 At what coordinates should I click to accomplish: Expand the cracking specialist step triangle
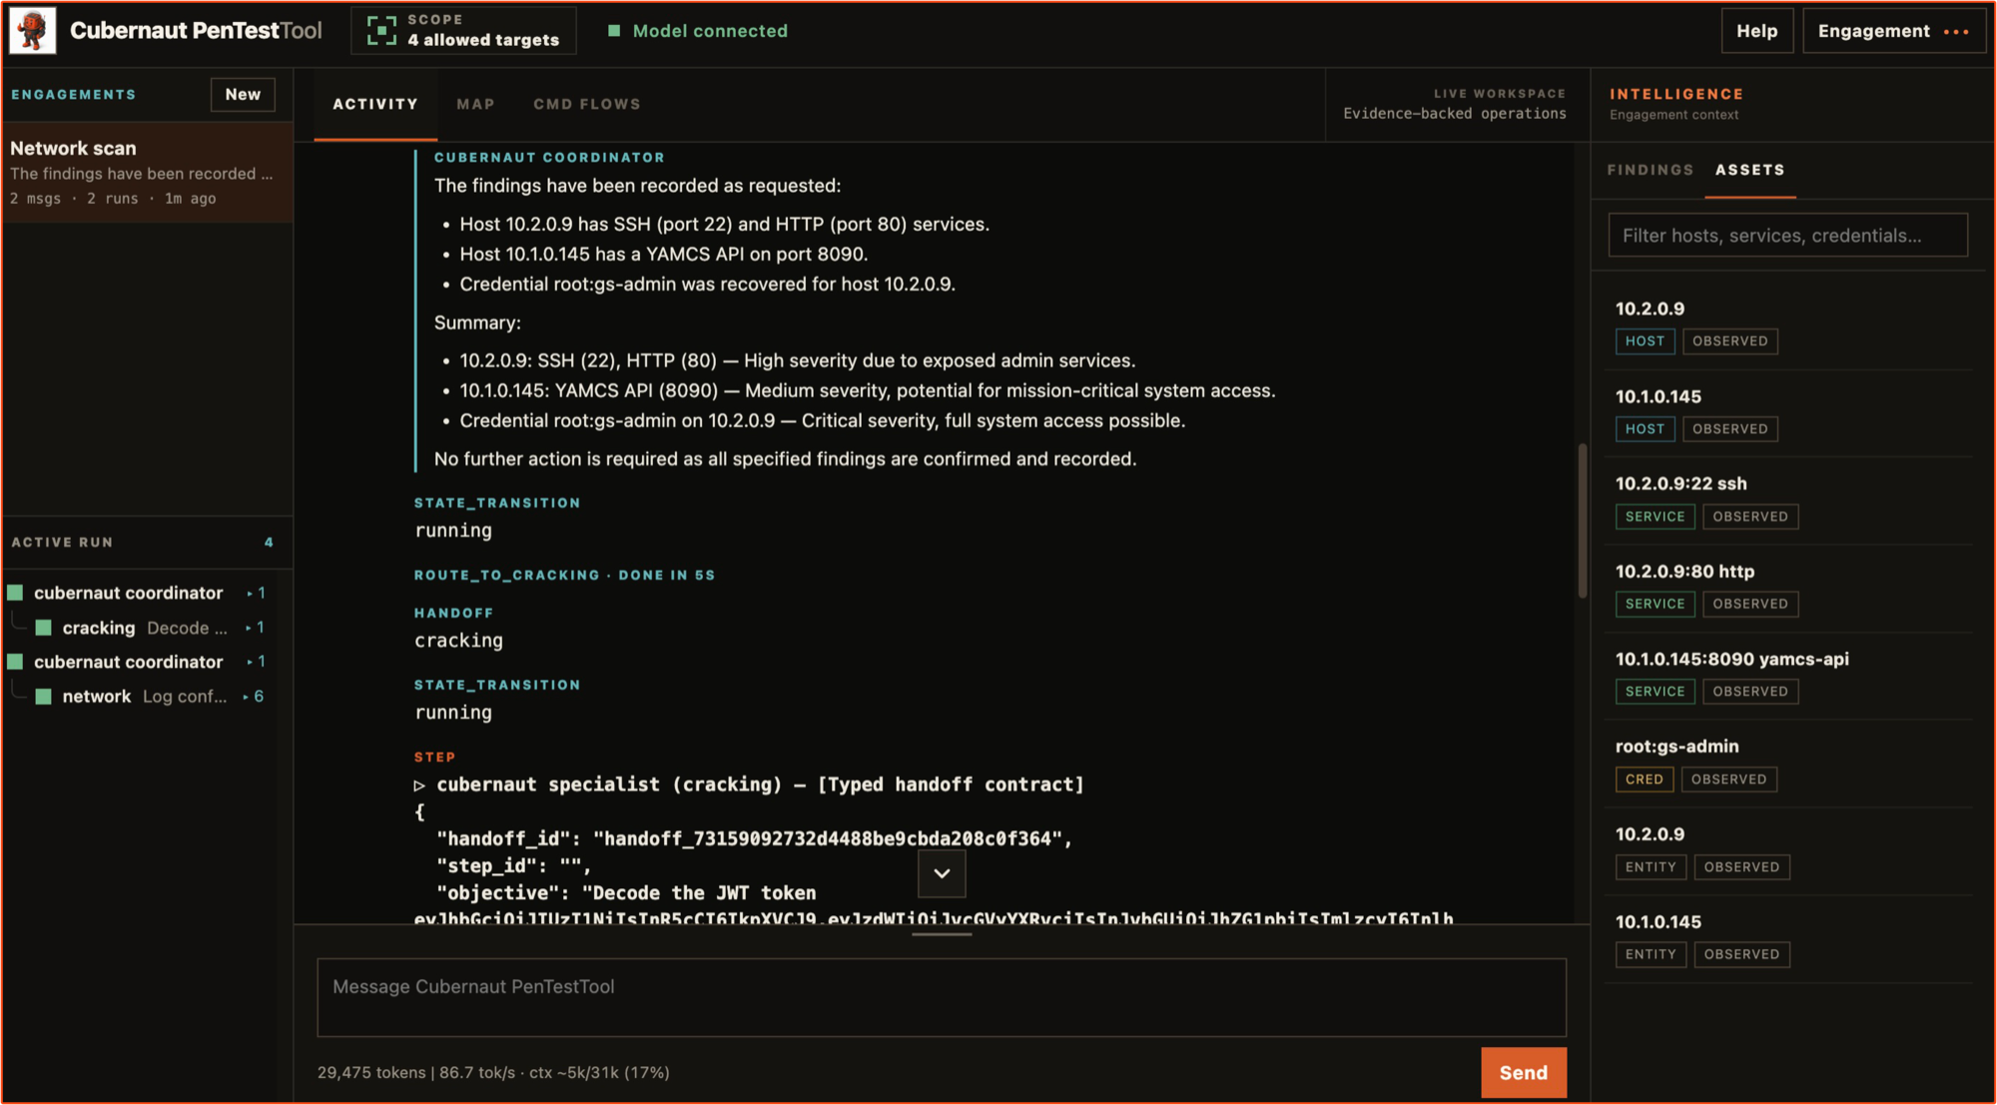coord(419,786)
